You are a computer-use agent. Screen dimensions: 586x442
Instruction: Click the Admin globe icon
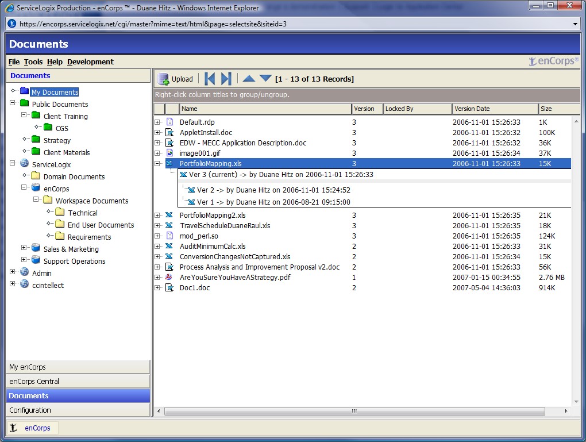pos(25,271)
